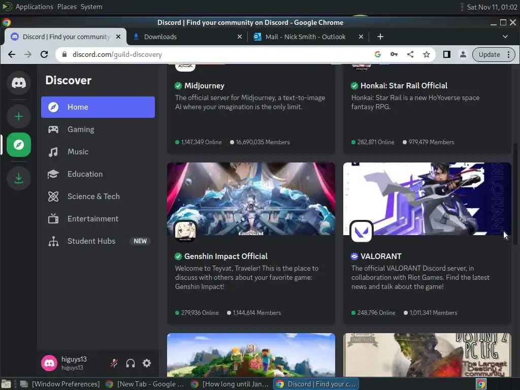The height and width of the screenshot is (390, 520).
Task: Click Midjourney verified badge icon
Action: (178, 85)
